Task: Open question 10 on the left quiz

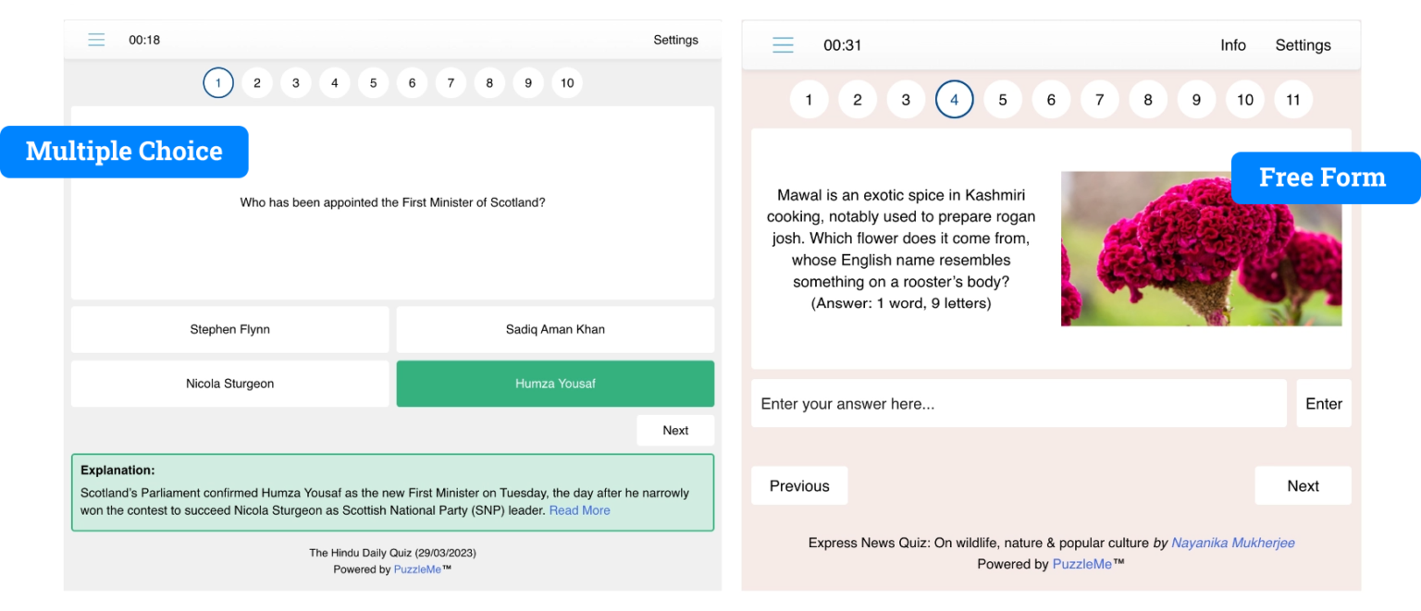Action: click(567, 82)
